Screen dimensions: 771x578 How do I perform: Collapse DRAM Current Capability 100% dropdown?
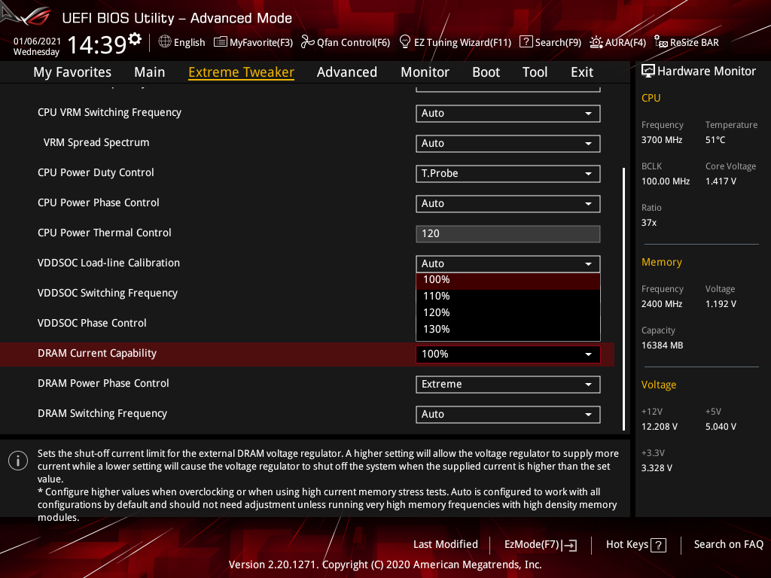508,354
